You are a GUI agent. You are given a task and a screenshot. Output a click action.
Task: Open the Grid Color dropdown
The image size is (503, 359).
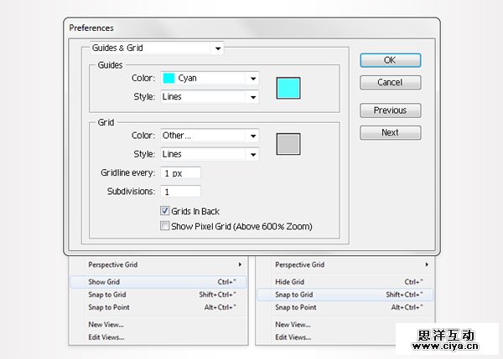[x=209, y=136]
